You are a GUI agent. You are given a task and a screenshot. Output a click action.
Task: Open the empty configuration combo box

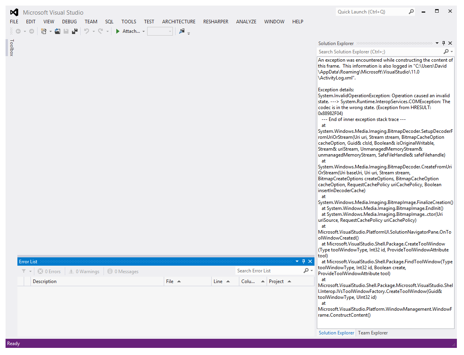160,31
